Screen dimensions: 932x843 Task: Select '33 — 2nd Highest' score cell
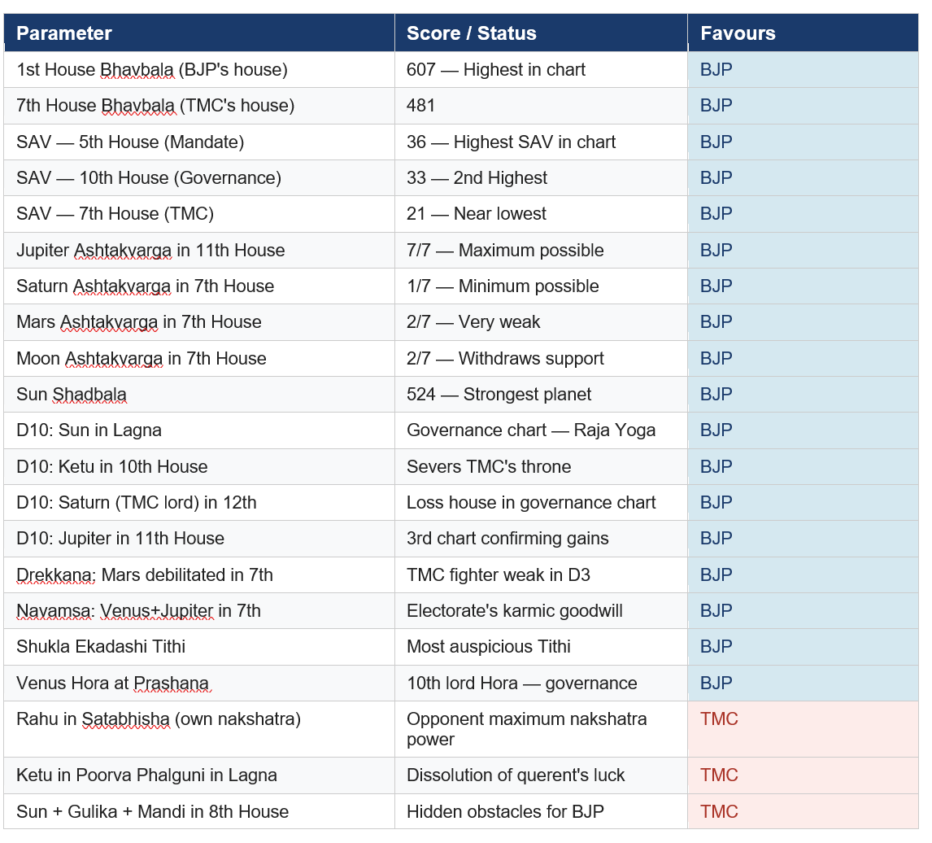point(477,178)
